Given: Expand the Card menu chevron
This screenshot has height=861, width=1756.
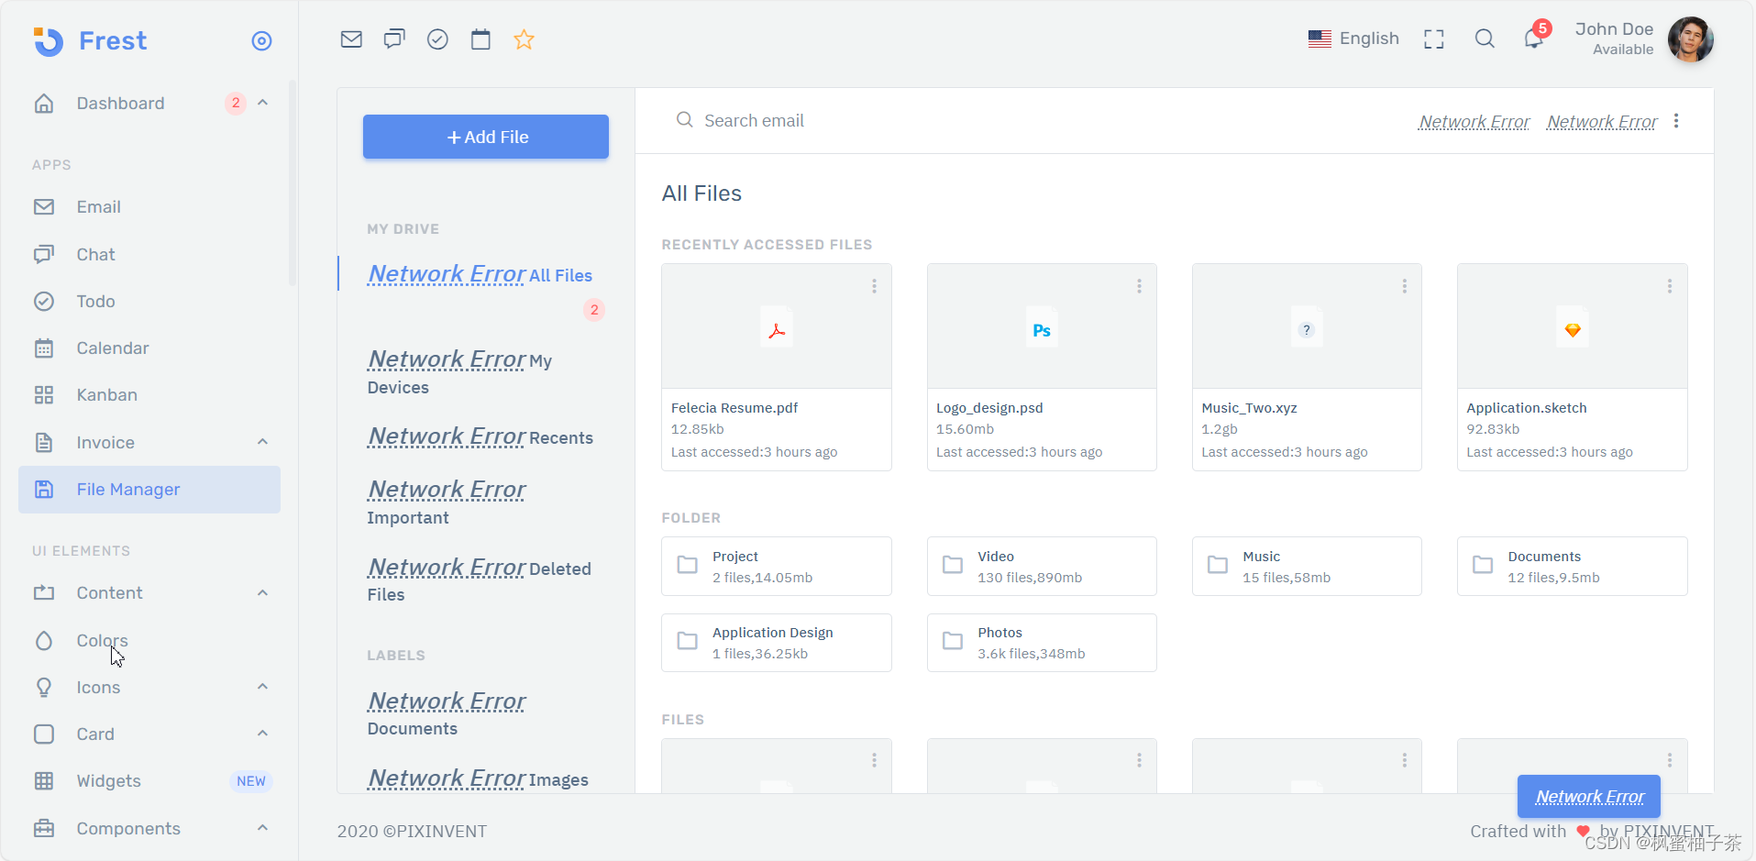Looking at the screenshot, I should pyautogui.click(x=263, y=734).
